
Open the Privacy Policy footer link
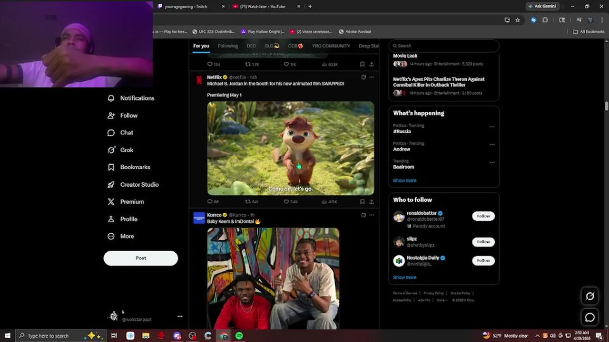(433, 293)
